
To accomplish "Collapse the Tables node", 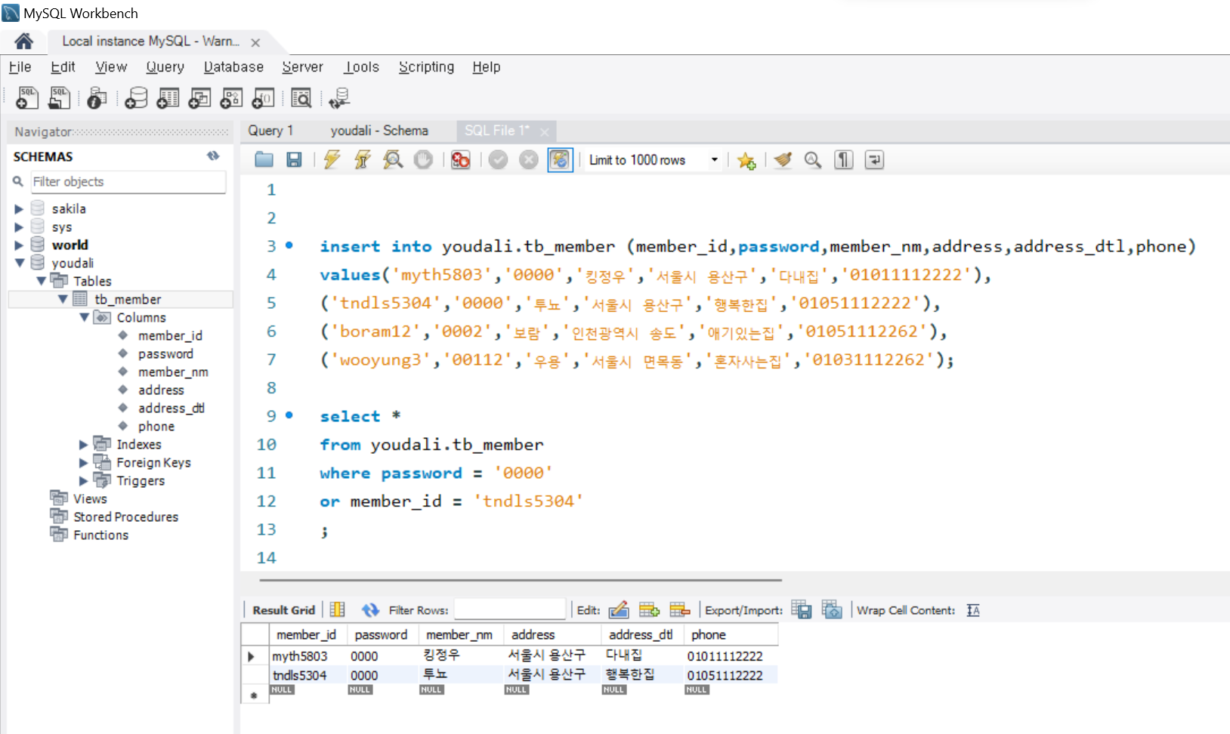I will click(x=41, y=281).
